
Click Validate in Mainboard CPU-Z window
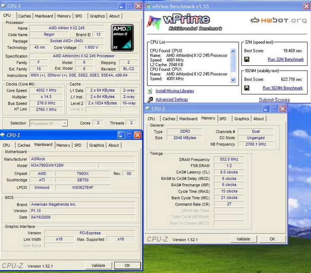point(98,266)
